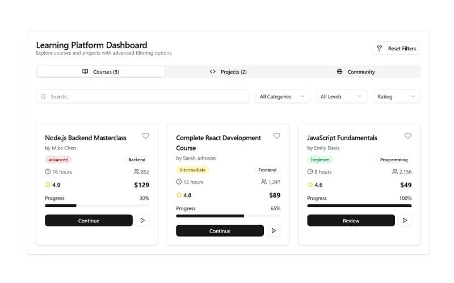
Task: Focus the Search input field
Action: pyautogui.click(x=148, y=97)
